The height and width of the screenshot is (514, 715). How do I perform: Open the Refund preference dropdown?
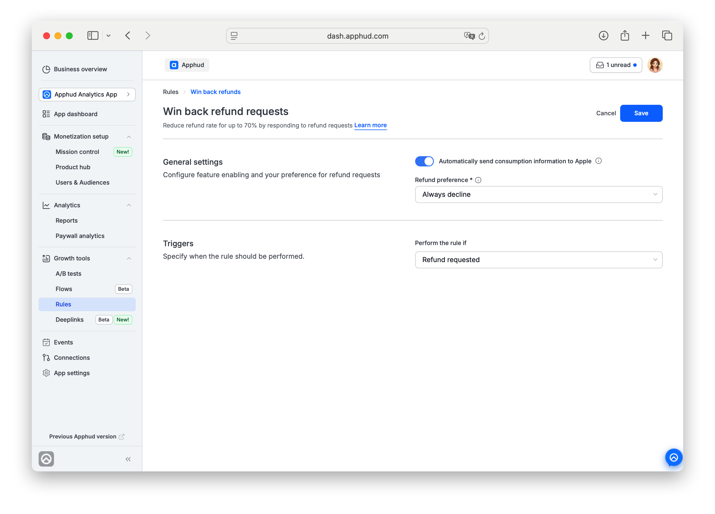pyautogui.click(x=538, y=195)
